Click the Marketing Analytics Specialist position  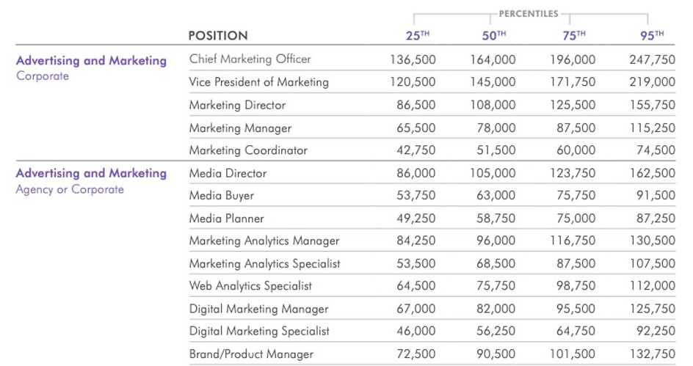264,263
